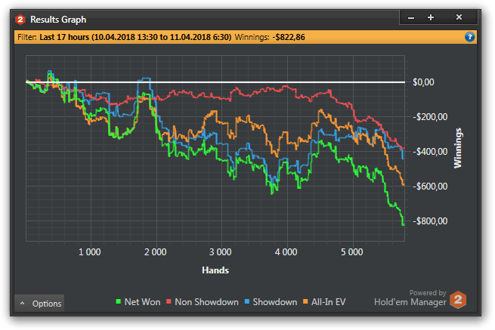Click the -$400,00 axis label
The height and width of the screenshot is (330, 495).
(430, 152)
